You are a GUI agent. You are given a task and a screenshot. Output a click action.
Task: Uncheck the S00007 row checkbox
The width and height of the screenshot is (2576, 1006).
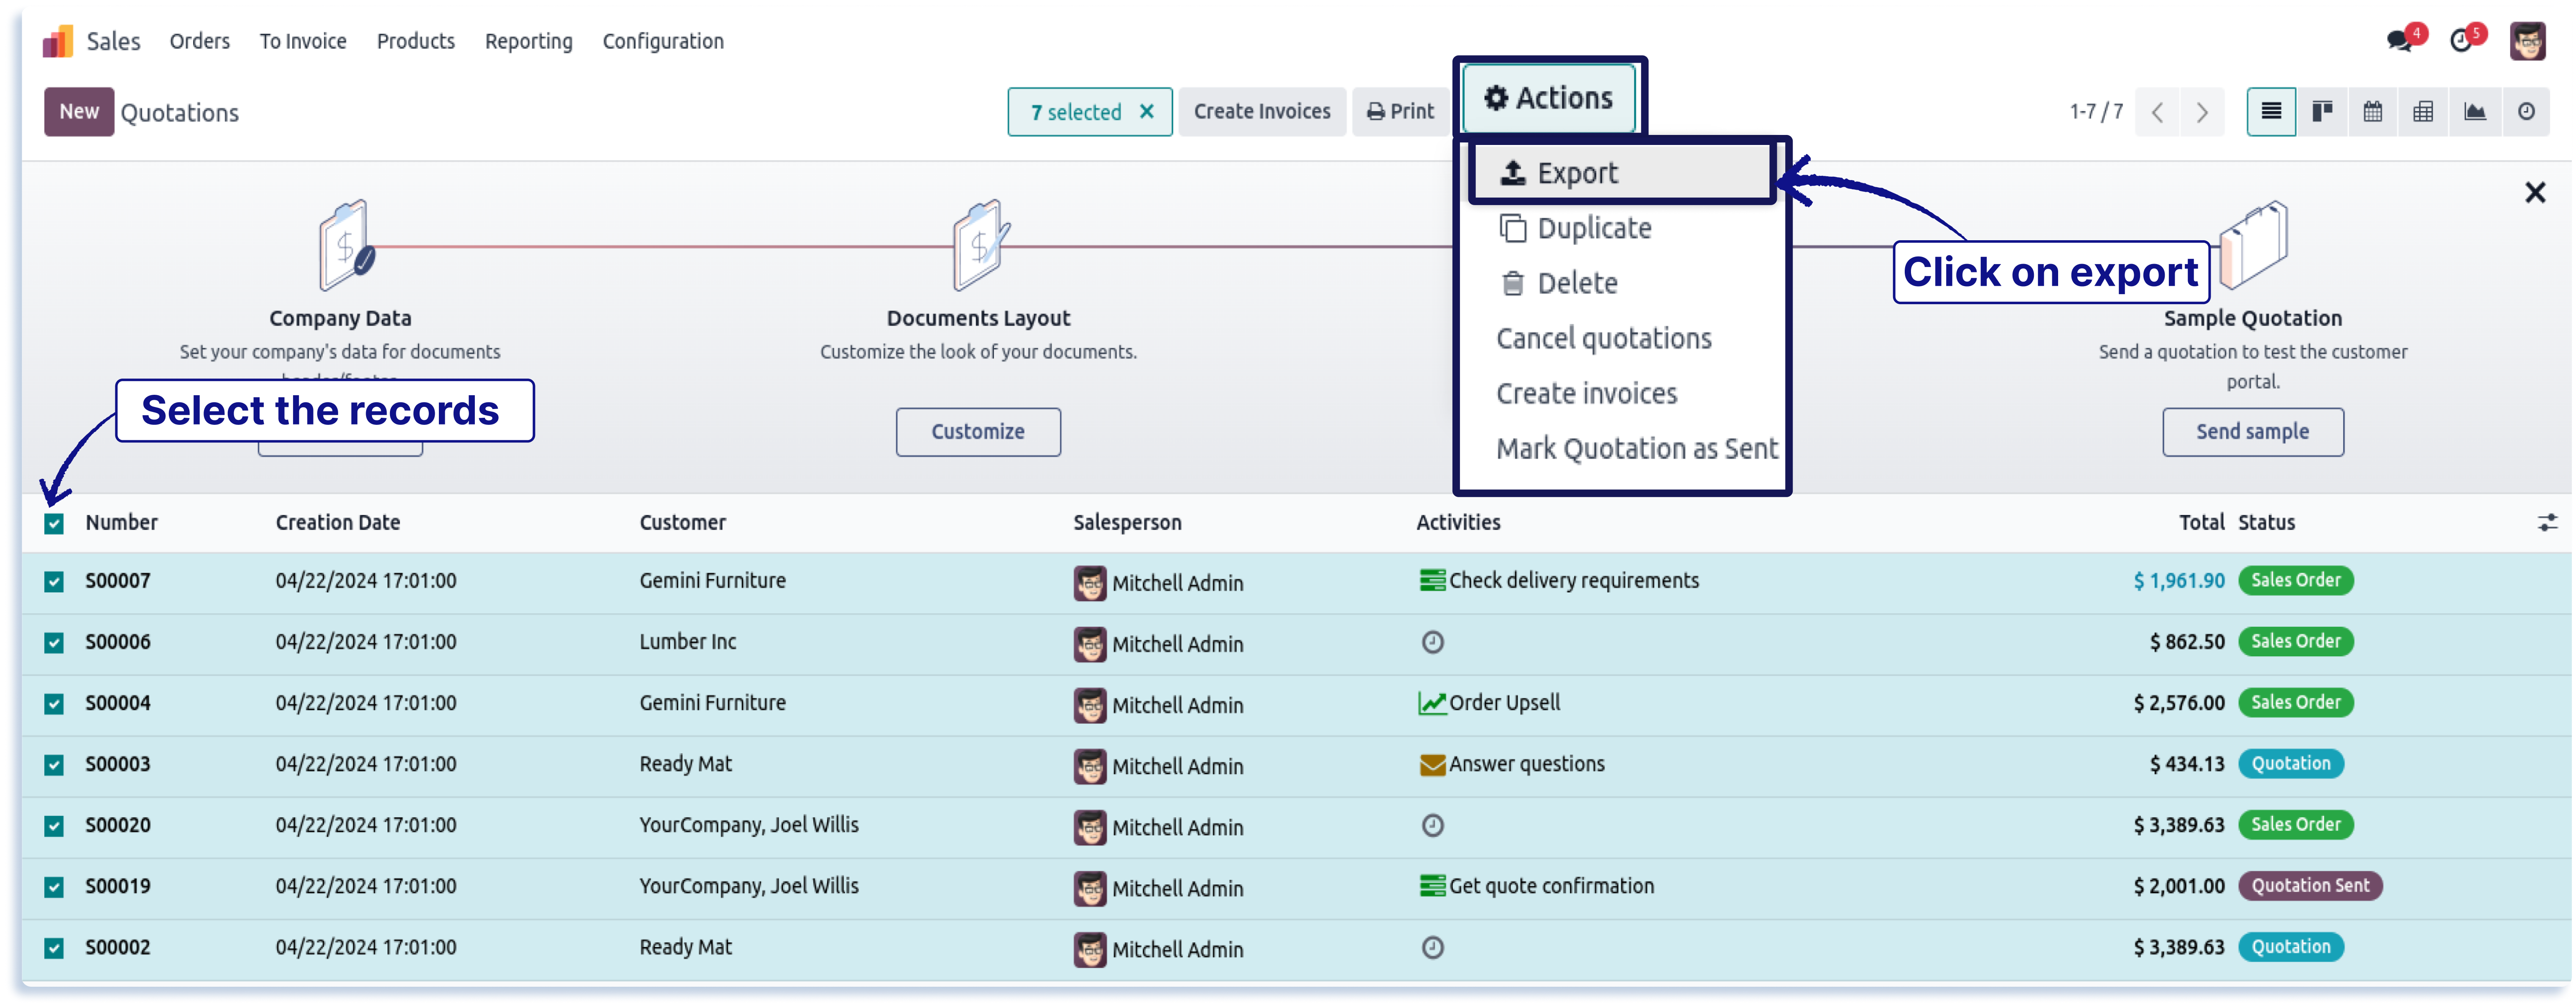[x=54, y=582]
